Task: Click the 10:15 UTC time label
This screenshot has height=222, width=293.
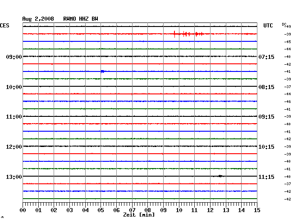Action: [x=266, y=147]
